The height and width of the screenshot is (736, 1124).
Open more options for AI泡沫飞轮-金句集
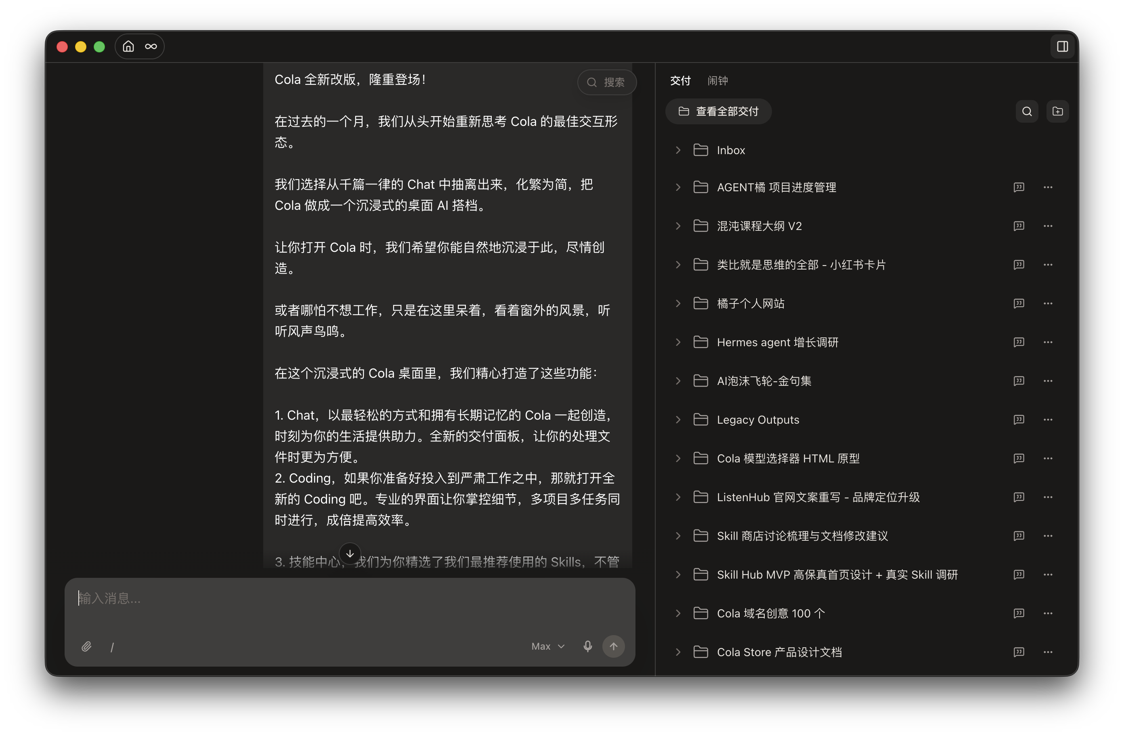(x=1048, y=381)
